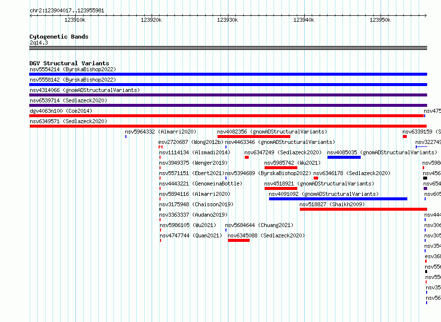Click the chr2:123904017..123955981 region label
Screen dimensions: 441x322
(x=67, y=11)
